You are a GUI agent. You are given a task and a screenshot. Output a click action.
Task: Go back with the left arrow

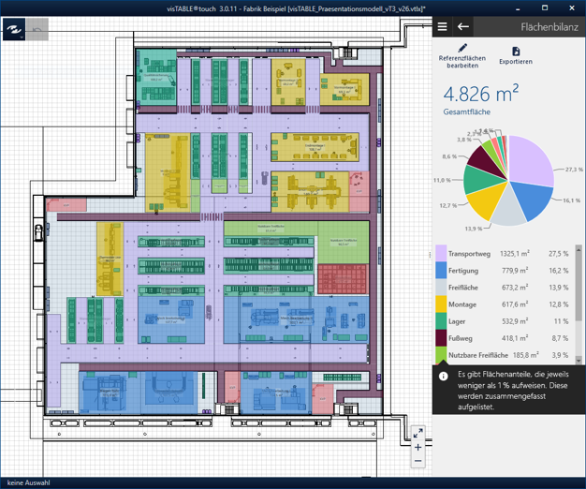coord(463,26)
